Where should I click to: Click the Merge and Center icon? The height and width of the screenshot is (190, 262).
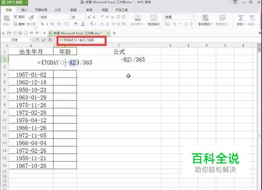pos(138,18)
